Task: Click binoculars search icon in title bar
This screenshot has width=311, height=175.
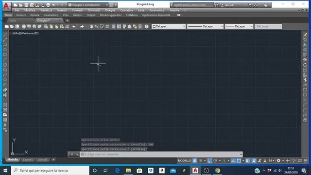Action: click(217, 5)
